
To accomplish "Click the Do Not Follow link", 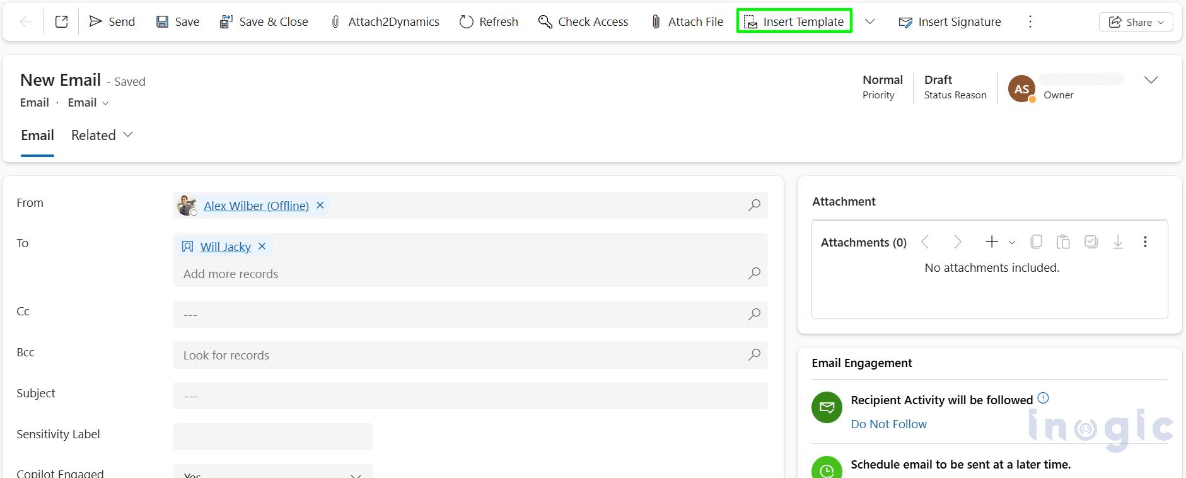I will click(888, 424).
